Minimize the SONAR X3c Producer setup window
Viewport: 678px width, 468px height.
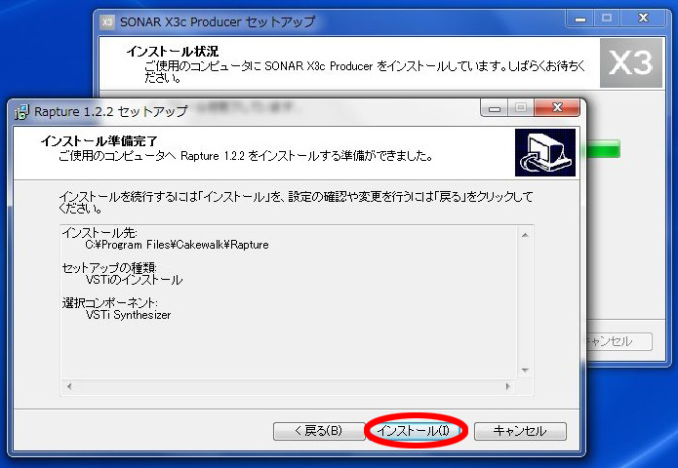click(x=580, y=19)
